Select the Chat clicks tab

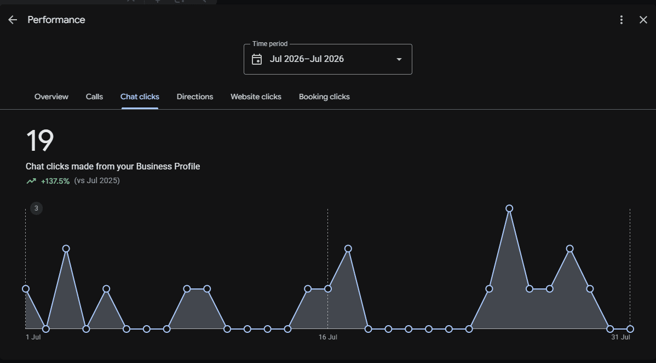pyautogui.click(x=140, y=97)
